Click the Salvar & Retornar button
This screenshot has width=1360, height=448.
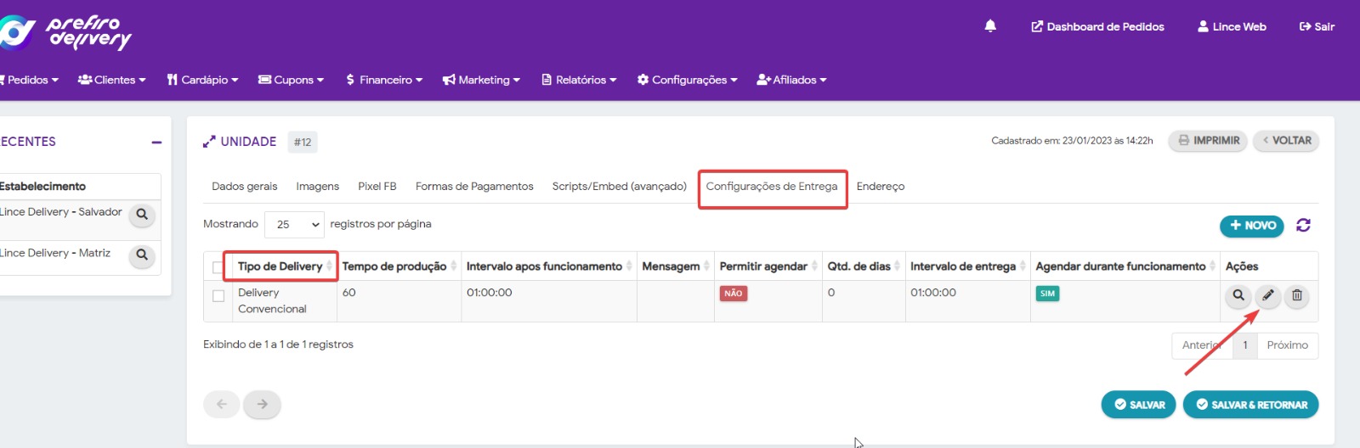click(x=1250, y=405)
